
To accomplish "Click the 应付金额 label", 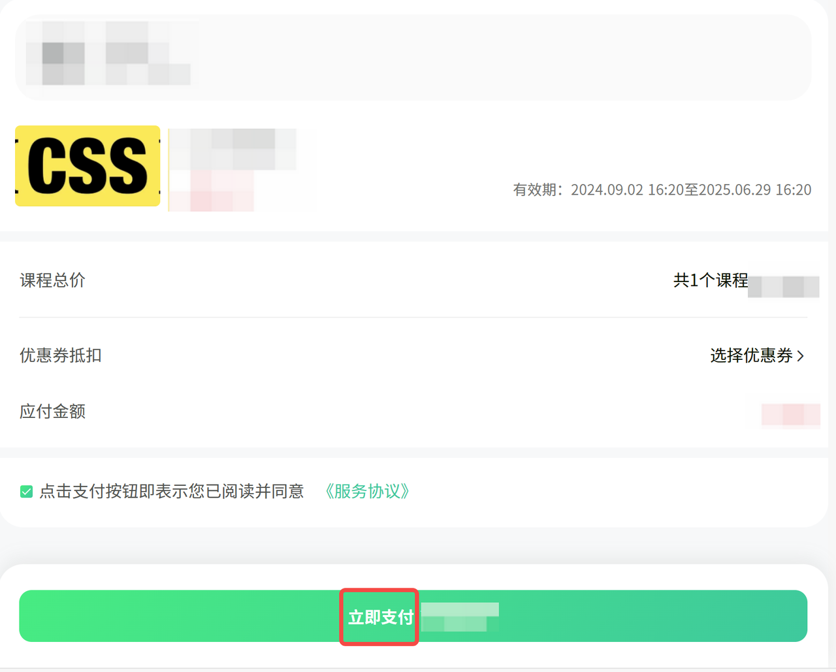I will tap(52, 411).
